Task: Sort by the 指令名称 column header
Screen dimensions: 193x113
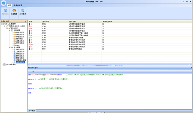Action: tap(85, 21)
